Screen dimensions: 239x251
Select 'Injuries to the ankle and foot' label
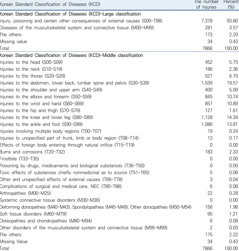(41, 124)
